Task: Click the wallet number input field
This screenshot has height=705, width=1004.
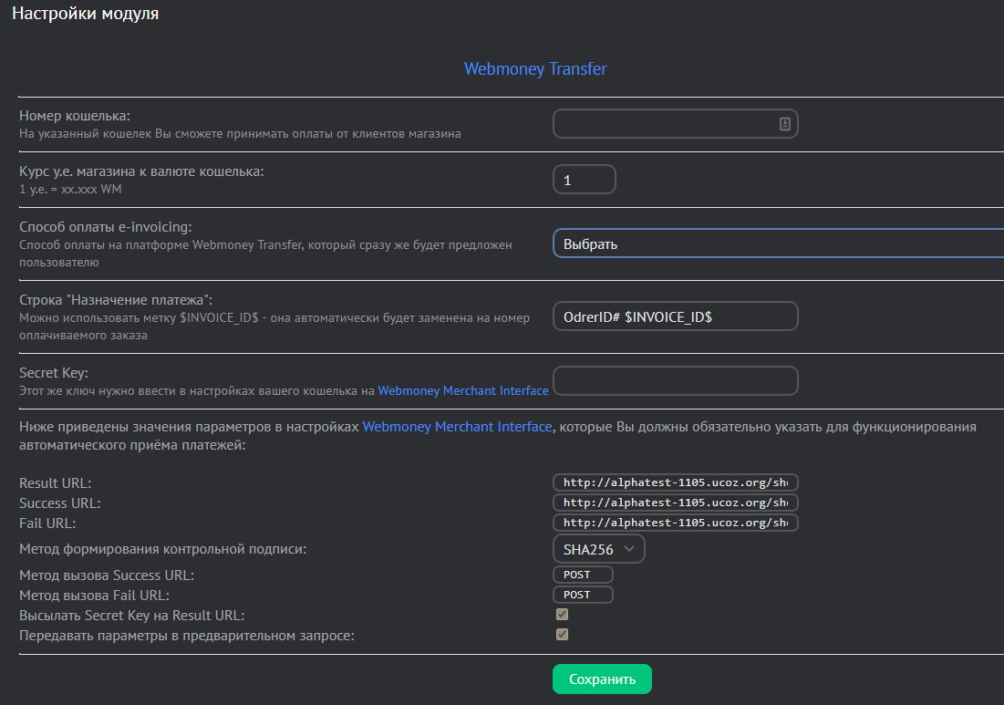Action: coord(664,124)
